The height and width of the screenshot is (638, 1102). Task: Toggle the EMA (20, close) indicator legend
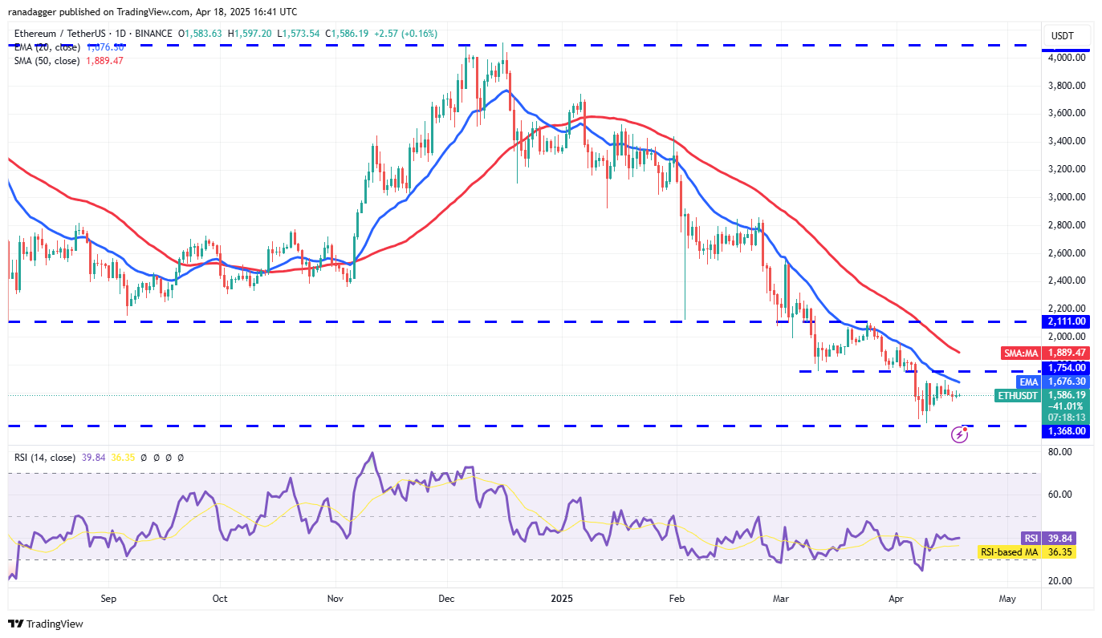(x=48, y=47)
